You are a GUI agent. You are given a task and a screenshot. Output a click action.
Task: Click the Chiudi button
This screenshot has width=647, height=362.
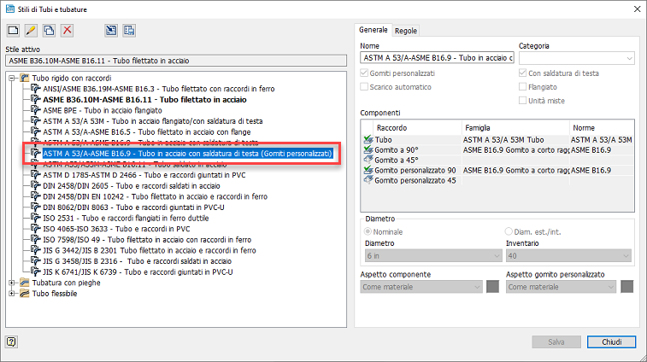(x=611, y=342)
